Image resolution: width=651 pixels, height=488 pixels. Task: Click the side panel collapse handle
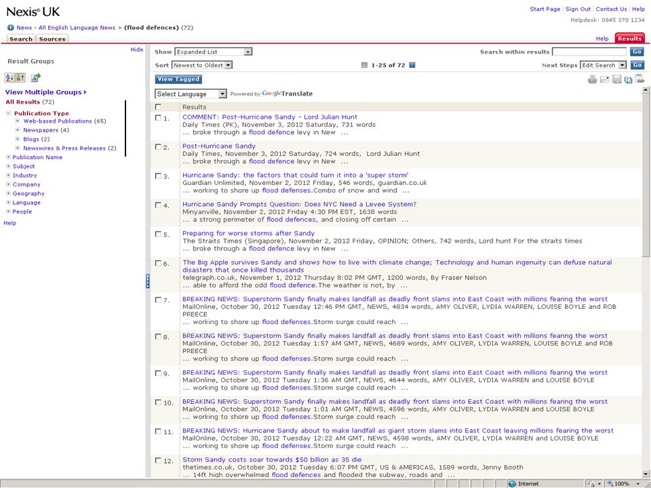point(147,281)
